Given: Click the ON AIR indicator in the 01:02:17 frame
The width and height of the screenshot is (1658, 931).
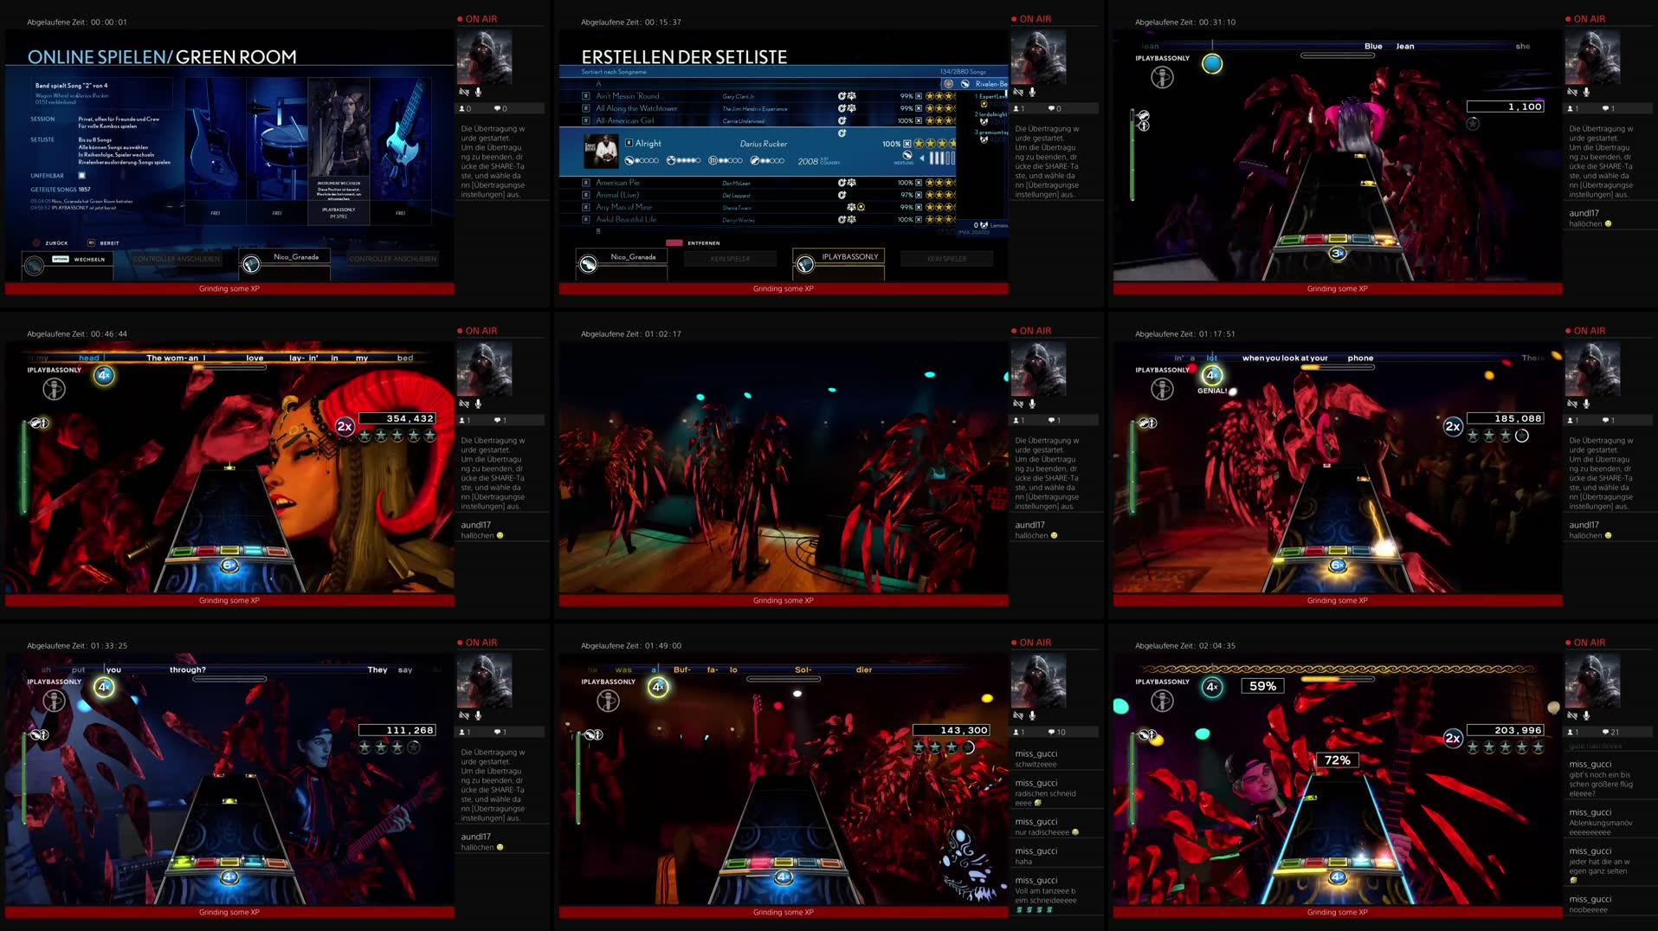Looking at the screenshot, I should coord(1030,331).
